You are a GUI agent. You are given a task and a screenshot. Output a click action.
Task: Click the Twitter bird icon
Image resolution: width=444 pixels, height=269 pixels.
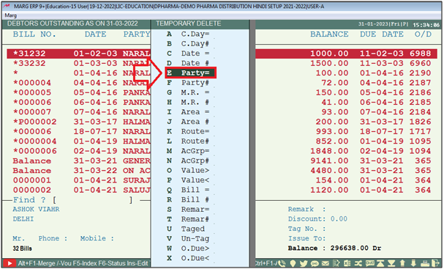tap(304, 263)
